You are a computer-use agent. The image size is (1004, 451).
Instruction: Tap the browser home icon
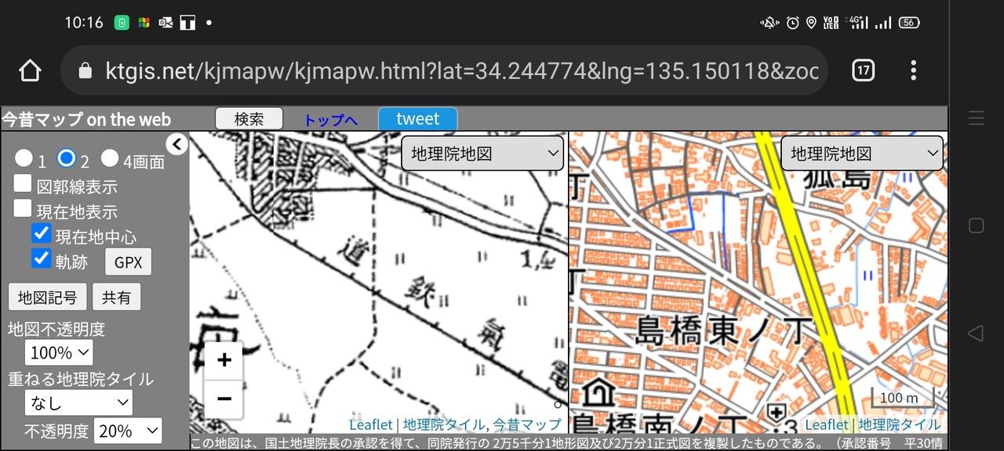(x=30, y=70)
